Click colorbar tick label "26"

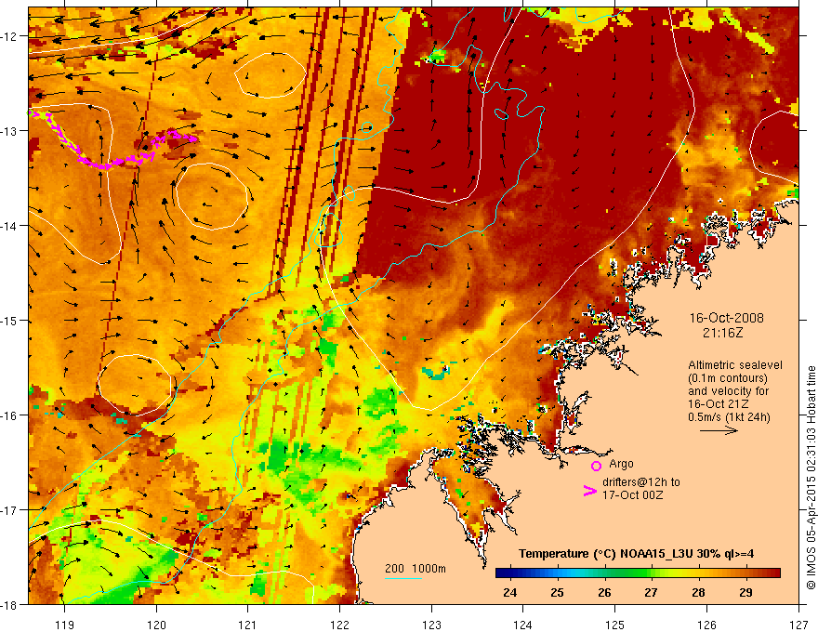[604, 592]
